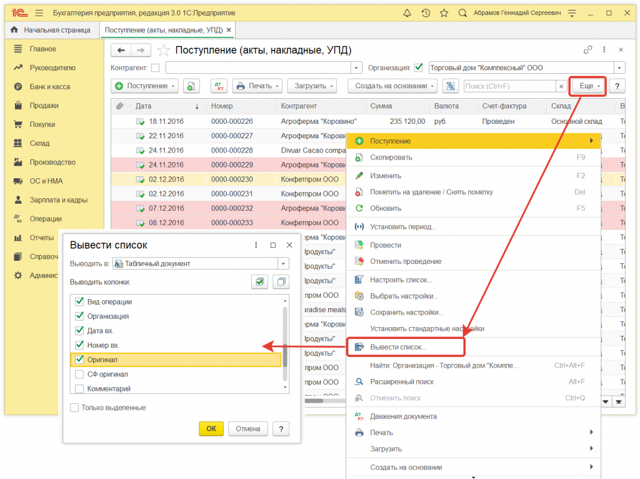Toggle Только выделенные checkbox

(x=75, y=408)
